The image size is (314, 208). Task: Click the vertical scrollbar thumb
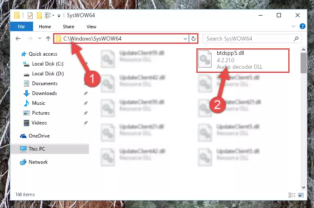point(303,63)
